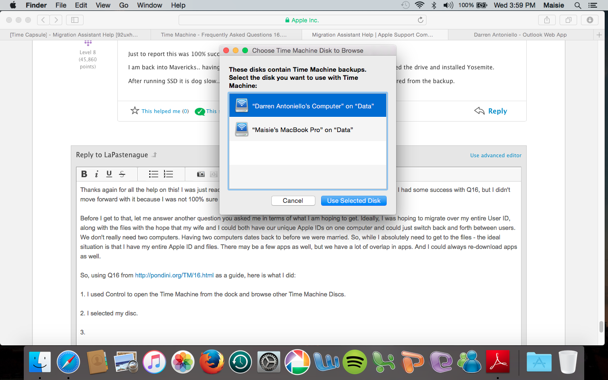Reload the page in Safari

pos(420,20)
